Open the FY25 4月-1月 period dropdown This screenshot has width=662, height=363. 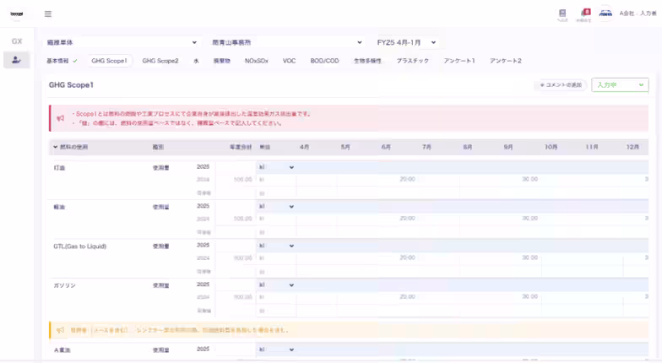[407, 42]
